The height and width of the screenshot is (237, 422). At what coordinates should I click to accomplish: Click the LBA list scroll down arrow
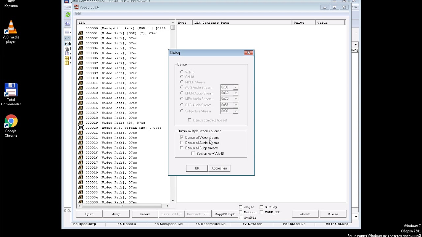pyautogui.click(x=173, y=200)
